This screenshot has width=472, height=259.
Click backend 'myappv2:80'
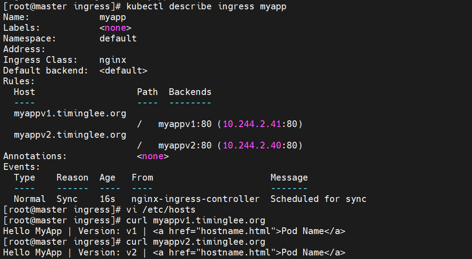[x=185, y=145]
